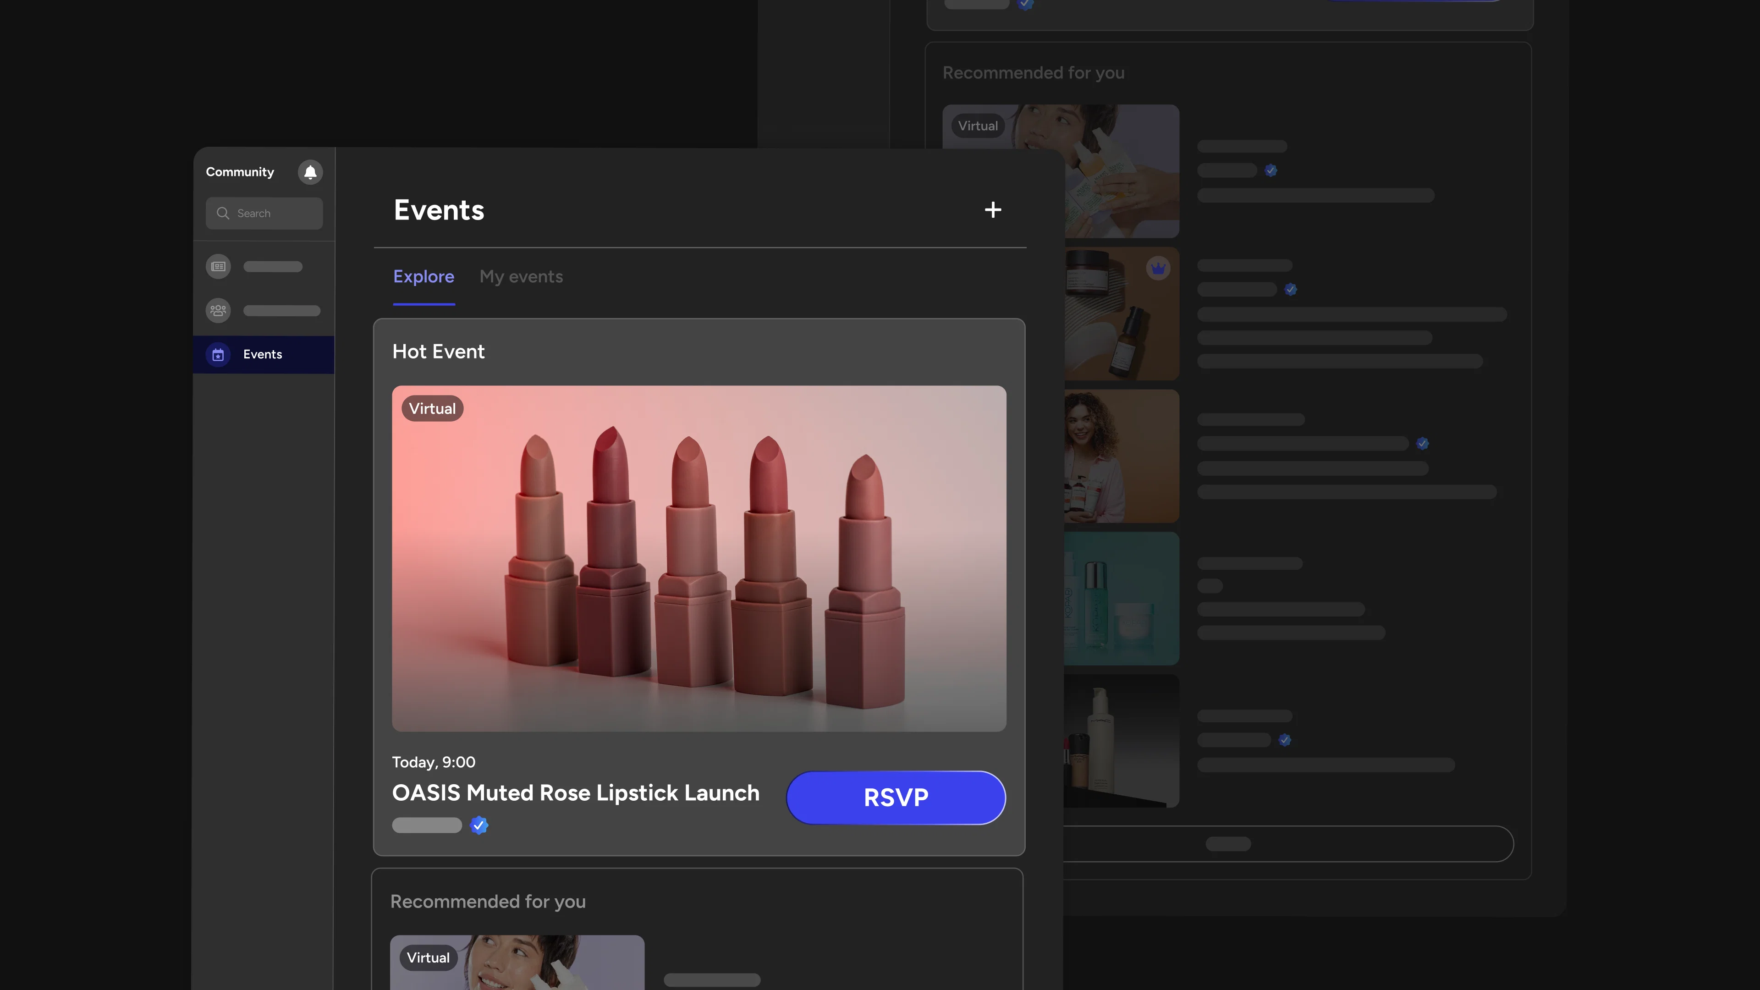Click the Events calendar sidebar icon
The width and height of the screenshot is (1760, 990).
[219, 355]
